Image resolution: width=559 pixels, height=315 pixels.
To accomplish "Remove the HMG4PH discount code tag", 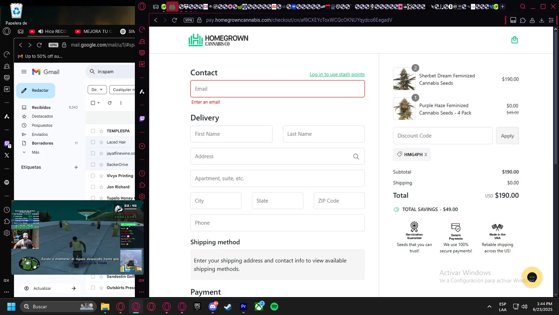I will [426, 155].
